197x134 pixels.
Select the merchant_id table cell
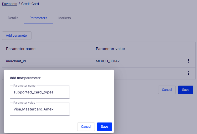coord(16,61)
